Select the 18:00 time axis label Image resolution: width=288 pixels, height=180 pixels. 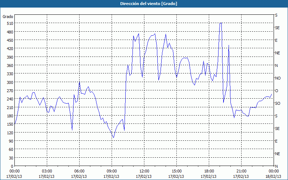209,171
